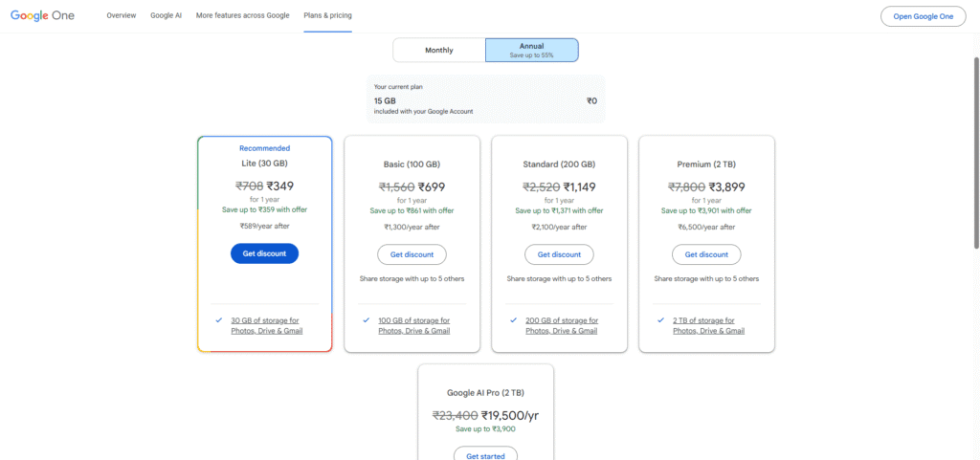Click checkmark beside 200 GB of storage

[514, 320]
